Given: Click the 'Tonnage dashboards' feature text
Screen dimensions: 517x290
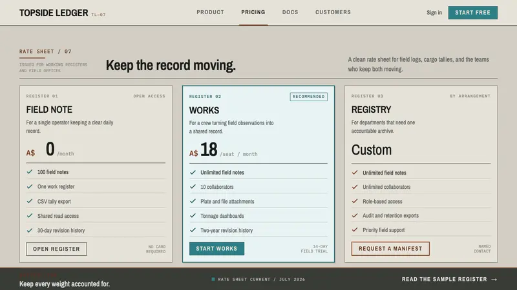Looking at the screenshot, I should point(222,216).
